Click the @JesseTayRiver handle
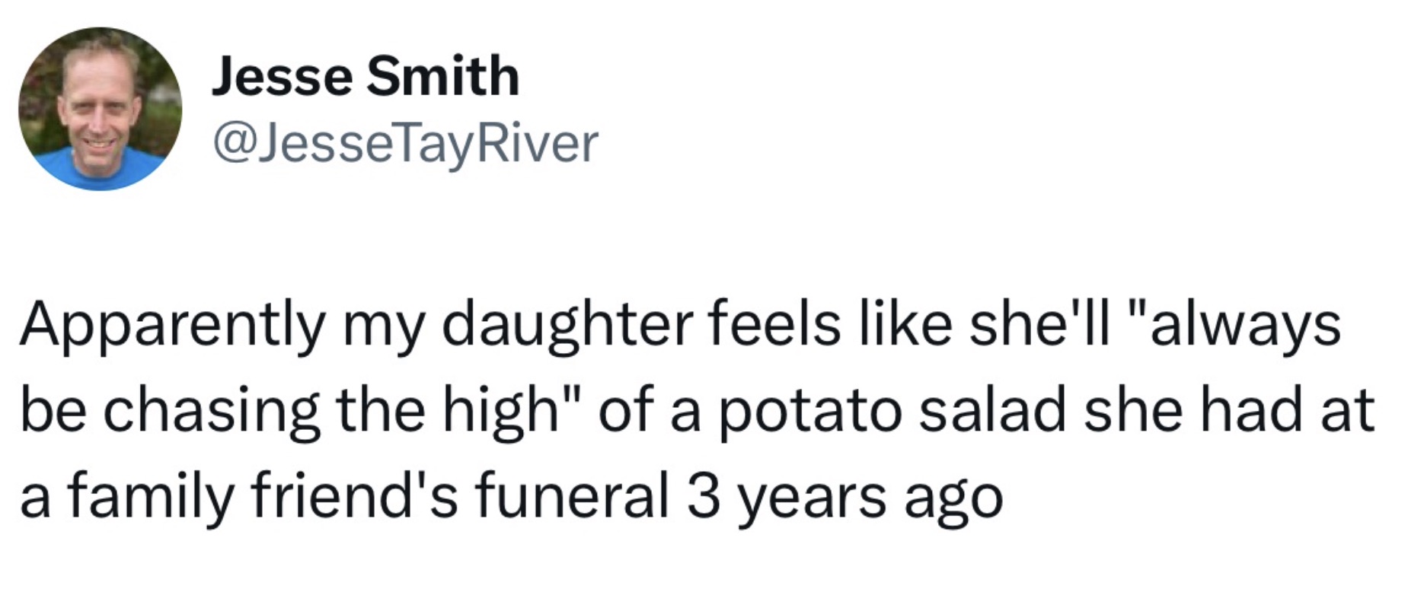The height and width of the screenshot is (595, 1424). (x=406, y=143)
